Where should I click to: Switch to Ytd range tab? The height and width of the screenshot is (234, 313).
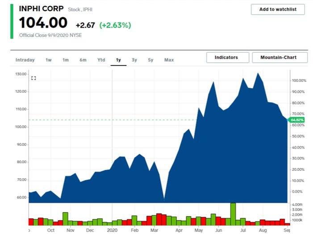(101, 60)
